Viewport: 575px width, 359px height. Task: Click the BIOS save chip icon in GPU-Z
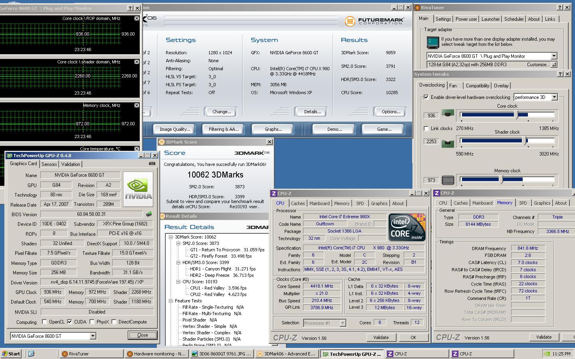click(149, 214)
